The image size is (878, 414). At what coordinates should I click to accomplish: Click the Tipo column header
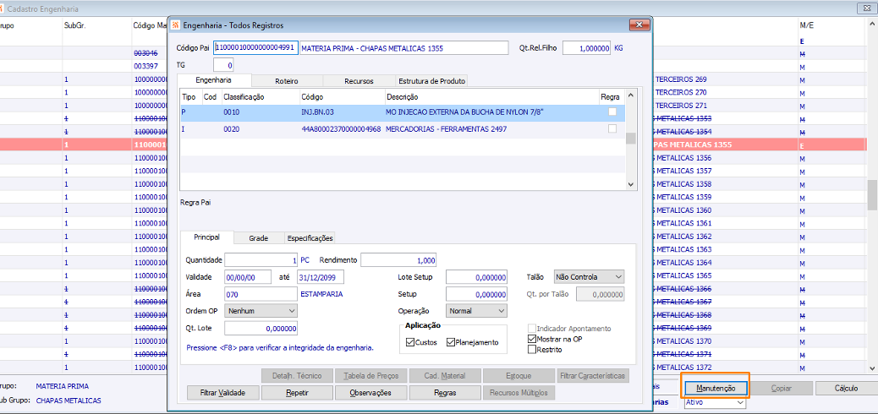[190, 97]
